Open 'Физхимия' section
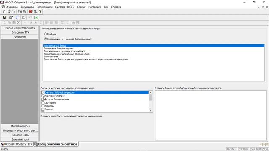The height and width of the screenshot is (151, 269). coord(20,37)
